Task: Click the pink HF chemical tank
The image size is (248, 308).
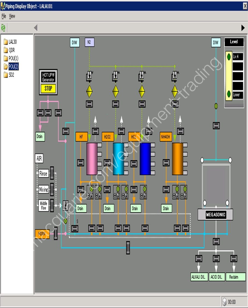Action: click(x=92, y=159)
